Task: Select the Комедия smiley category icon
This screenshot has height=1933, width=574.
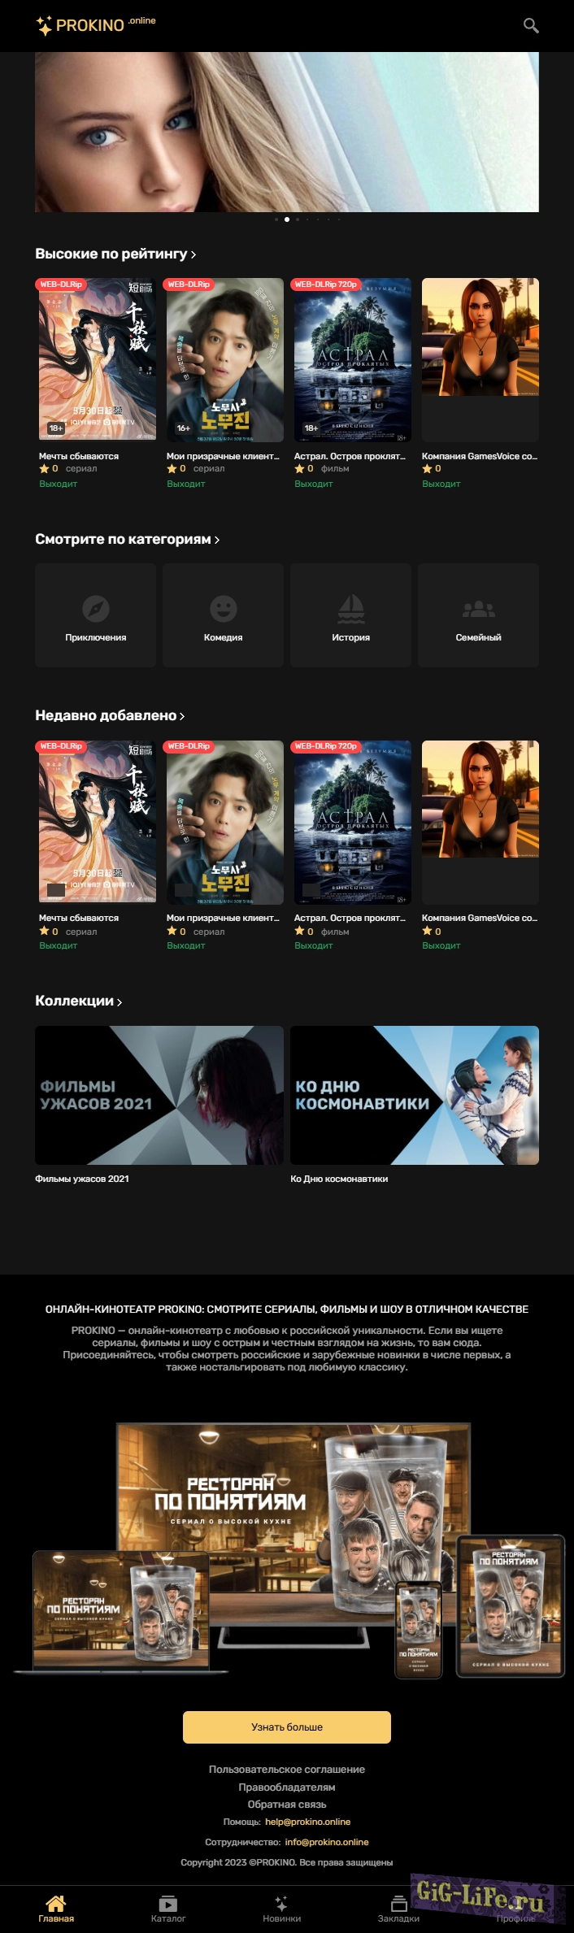Action: (x=224, y=608)
